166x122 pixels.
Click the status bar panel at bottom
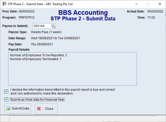83,119
